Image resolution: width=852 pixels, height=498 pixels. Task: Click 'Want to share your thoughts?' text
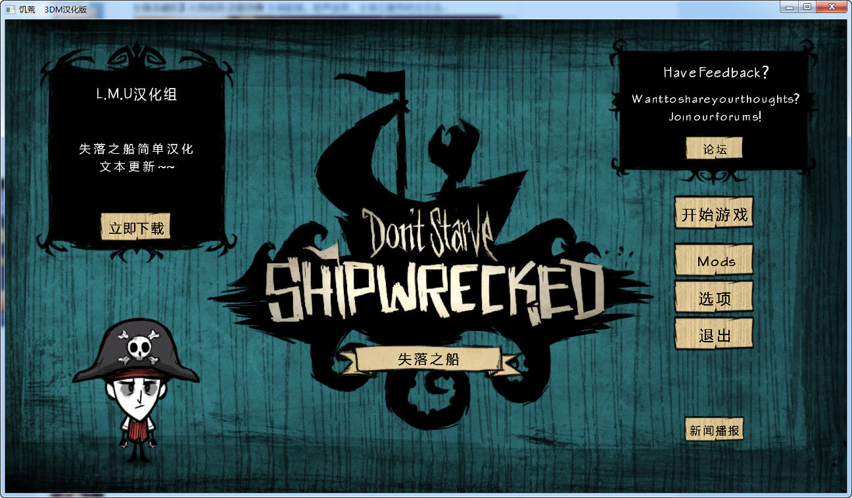click(716, 99)
